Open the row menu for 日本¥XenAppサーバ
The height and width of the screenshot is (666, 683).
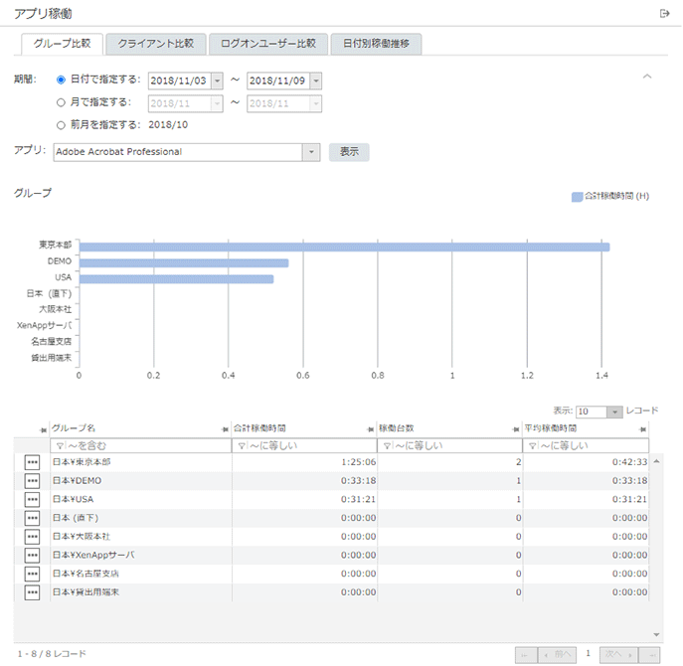[32, 555]
